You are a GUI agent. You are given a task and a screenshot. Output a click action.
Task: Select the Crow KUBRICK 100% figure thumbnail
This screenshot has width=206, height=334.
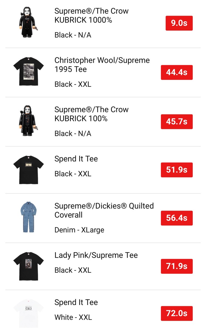(29, 121)
